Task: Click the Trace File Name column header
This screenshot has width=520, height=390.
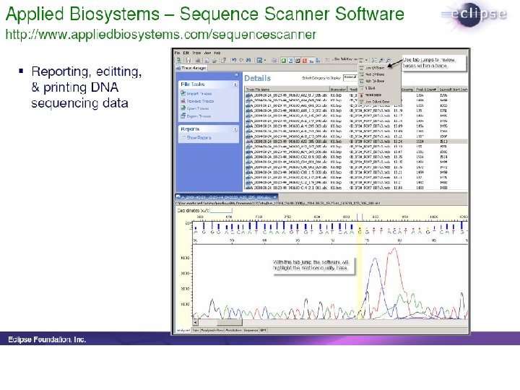Action: [287, 90]
